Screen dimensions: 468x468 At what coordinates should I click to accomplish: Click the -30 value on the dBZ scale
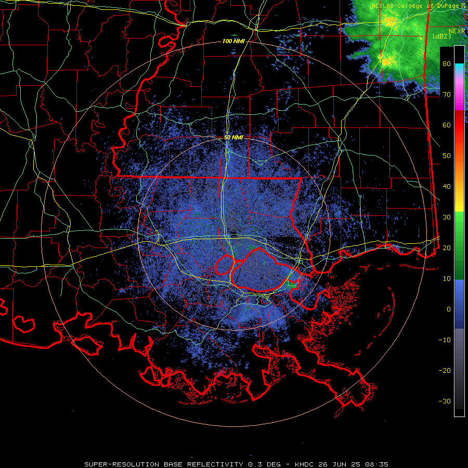click(x=445, y=401)
